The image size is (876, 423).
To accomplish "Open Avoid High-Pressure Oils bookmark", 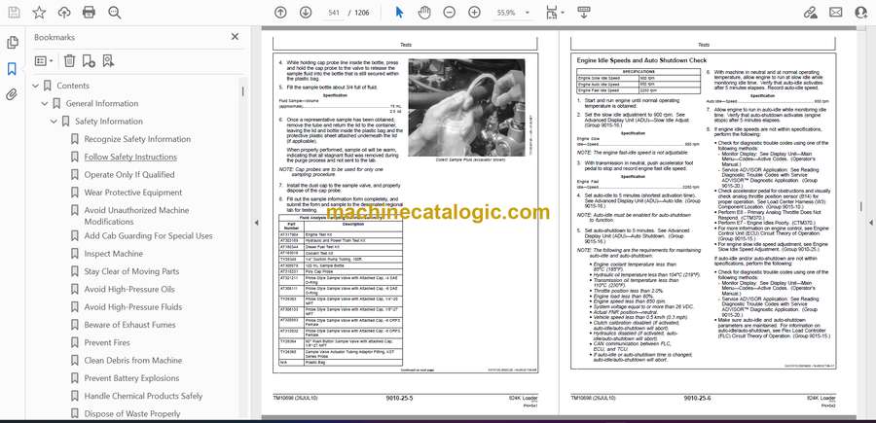I will (x=129, y=289).
